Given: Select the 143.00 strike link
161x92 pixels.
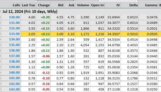Looking at the screenshot, I should (x=14, y=89).
